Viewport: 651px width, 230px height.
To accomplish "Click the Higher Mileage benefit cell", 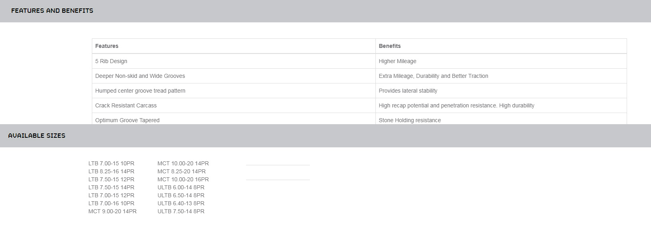I will coord(397,61).
